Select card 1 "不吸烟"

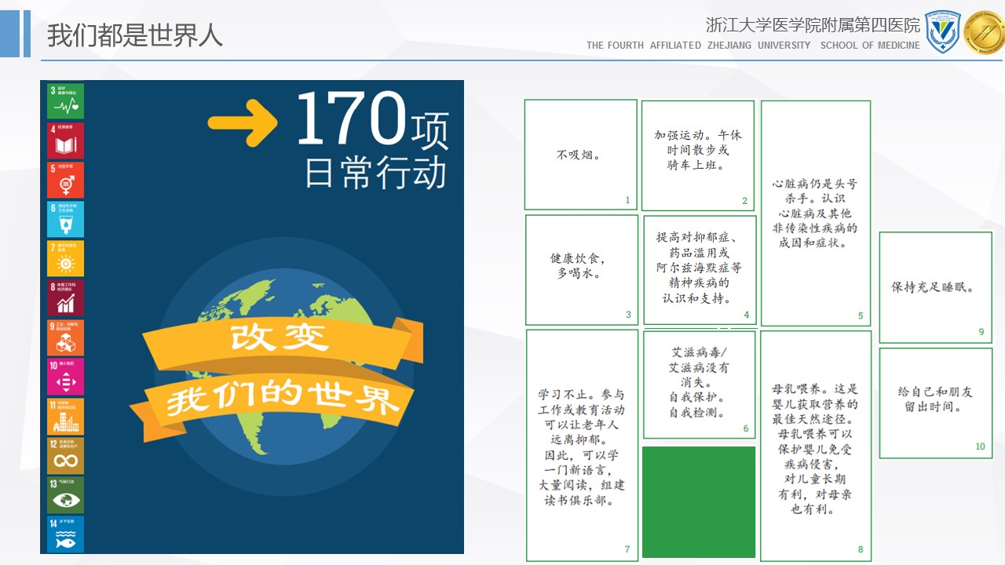tap(580, 155)
